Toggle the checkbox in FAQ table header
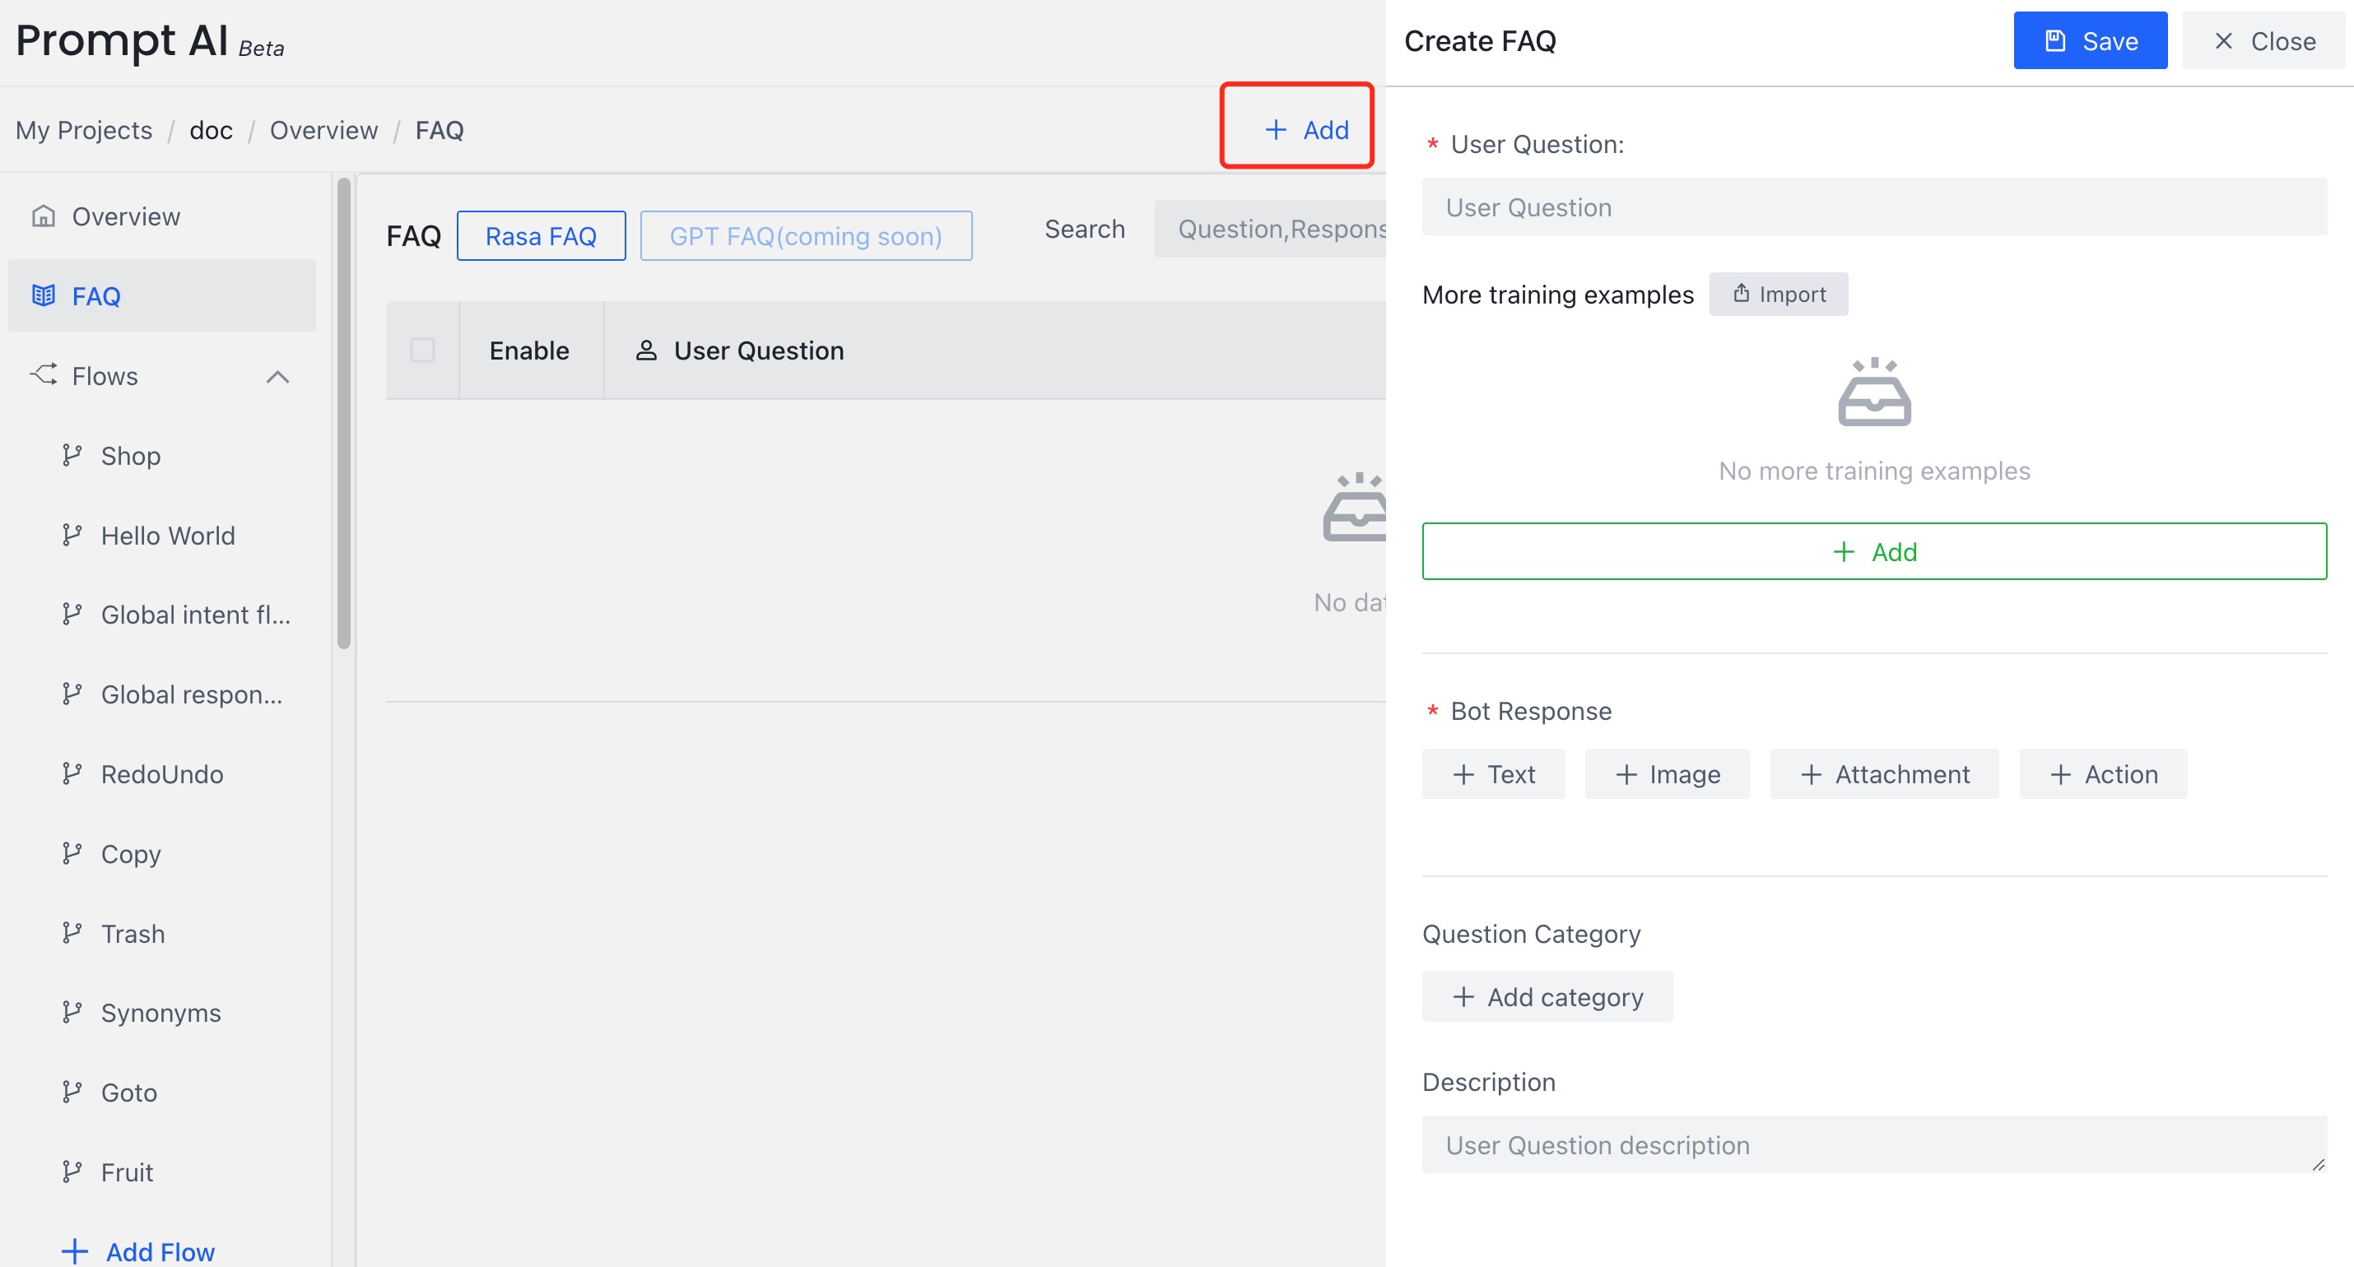Screen dimensions: 2354x1267 [421, 350]
